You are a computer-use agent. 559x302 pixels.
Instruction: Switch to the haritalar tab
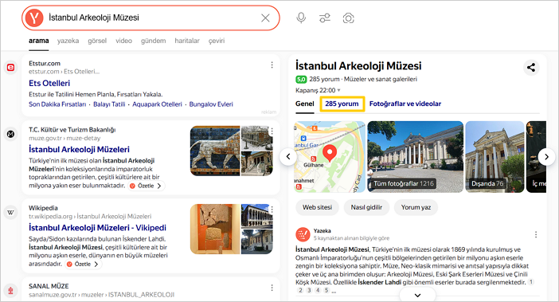187,41
